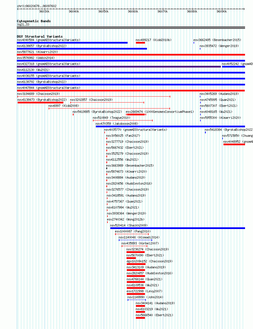
Task: Select the nsv6112130 (Wu2021) label
Action: pyautogui.click(x=33, y=70)
